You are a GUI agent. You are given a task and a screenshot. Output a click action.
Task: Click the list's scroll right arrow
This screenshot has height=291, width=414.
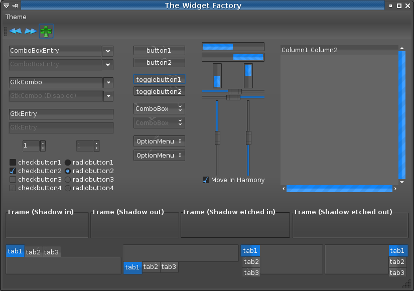pos(395,189)
